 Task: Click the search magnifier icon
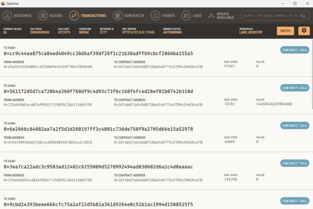coord(303,16)
